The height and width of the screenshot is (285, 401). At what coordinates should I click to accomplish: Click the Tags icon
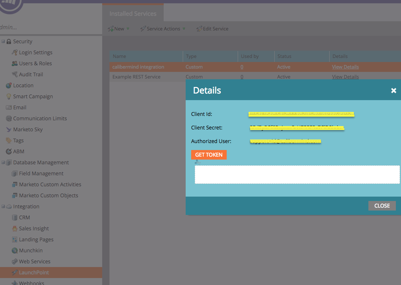(x=9, y=140)
